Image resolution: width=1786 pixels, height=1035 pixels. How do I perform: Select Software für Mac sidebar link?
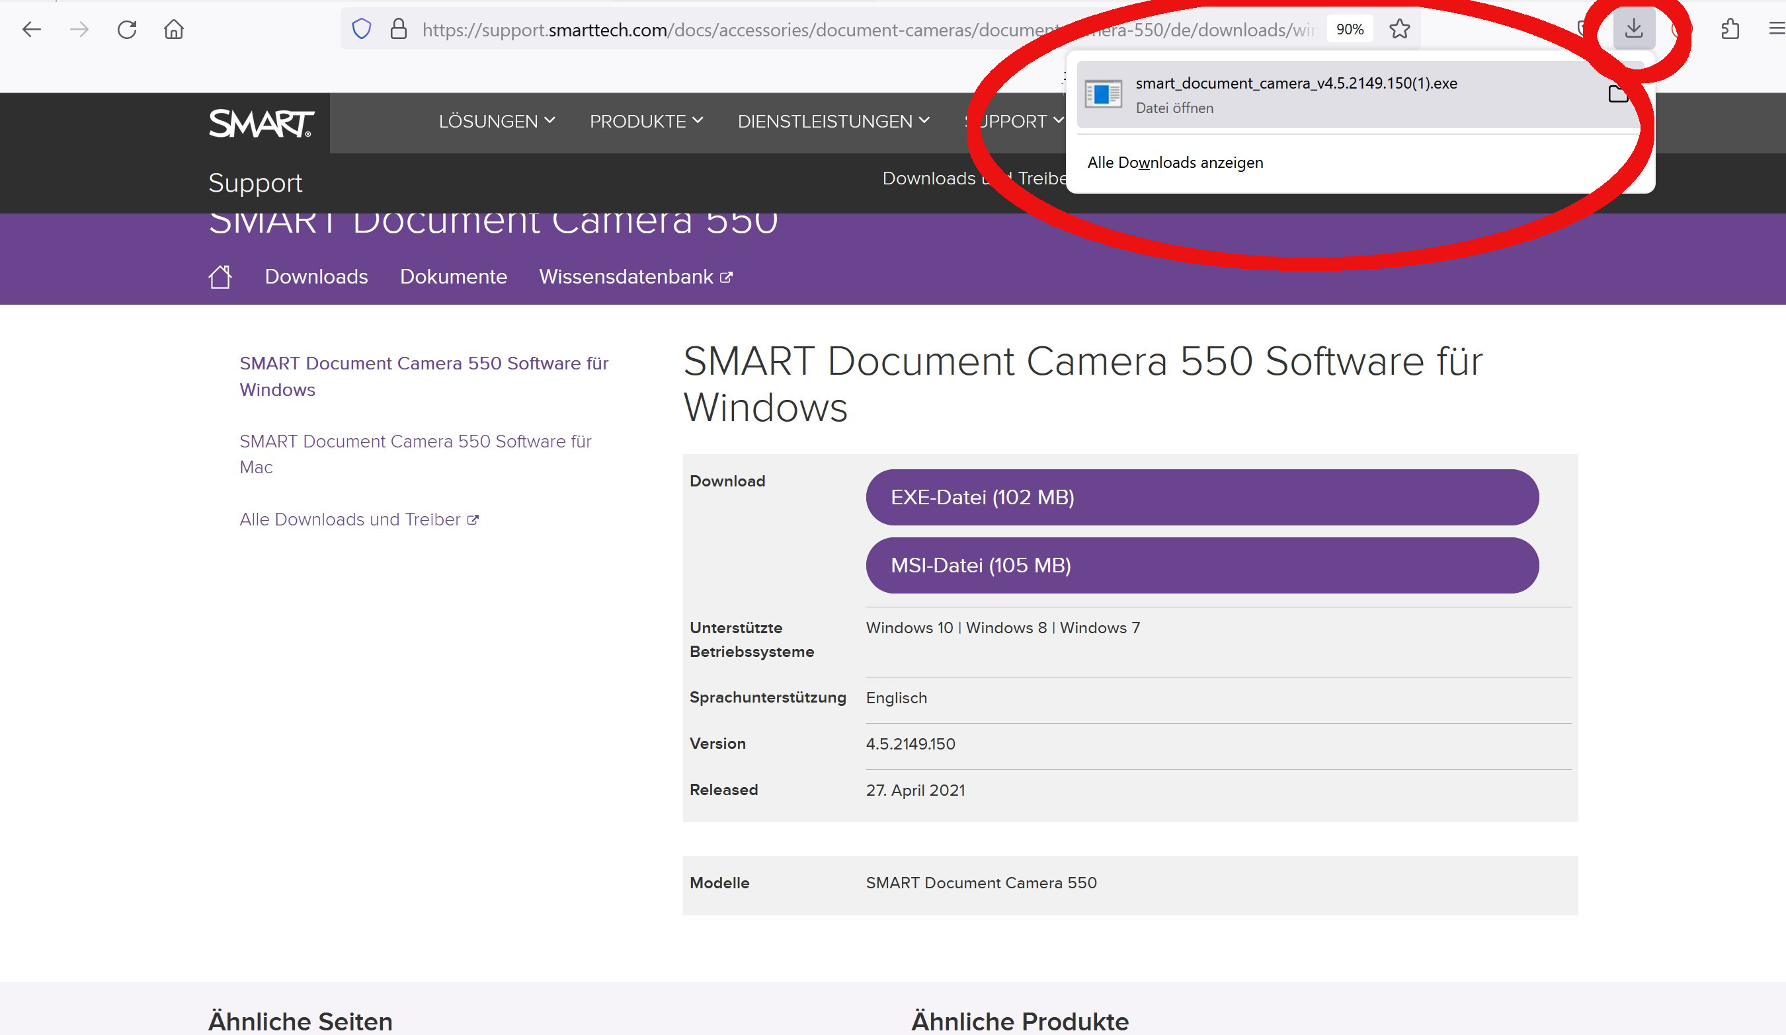pos(415,454)
